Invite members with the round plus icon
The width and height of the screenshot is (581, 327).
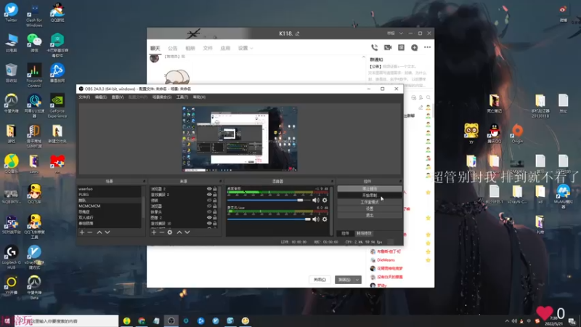pos(414,47)
